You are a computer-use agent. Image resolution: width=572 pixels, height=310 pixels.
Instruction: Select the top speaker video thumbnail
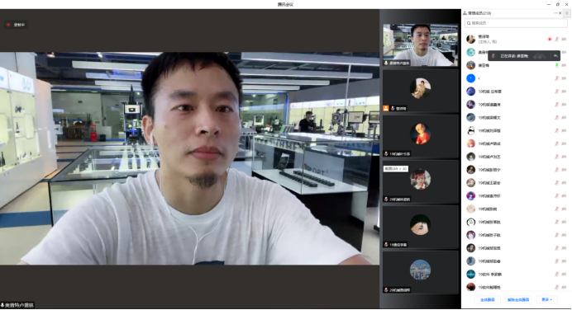420,45
